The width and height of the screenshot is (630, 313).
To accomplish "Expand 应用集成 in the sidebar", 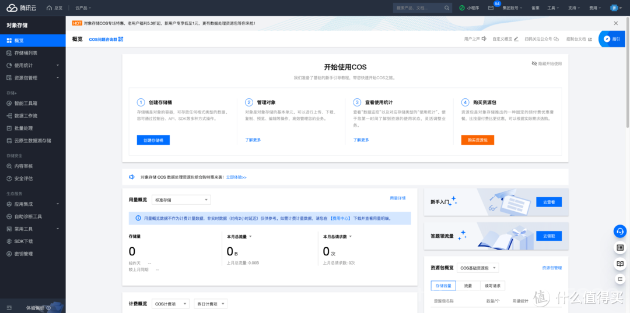I will pyautogui.click(x=33, y=204).
